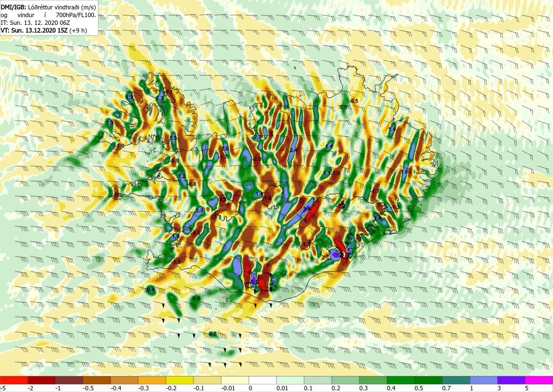The image size is (553, 392).
Task: Select the '-0.01' legend scale label
Action: click(228, 388)
